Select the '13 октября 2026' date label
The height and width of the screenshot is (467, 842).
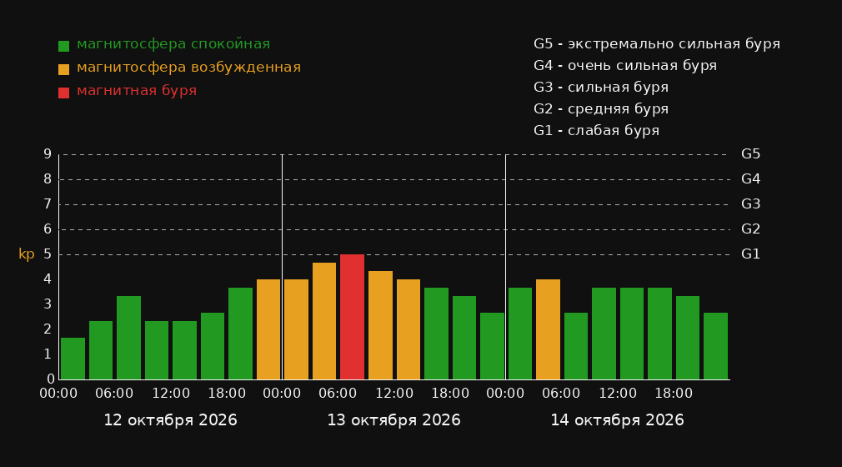(393, 420)
